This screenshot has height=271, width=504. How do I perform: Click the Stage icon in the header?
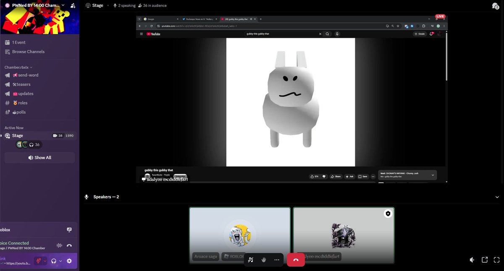click(x=88, y=5)
